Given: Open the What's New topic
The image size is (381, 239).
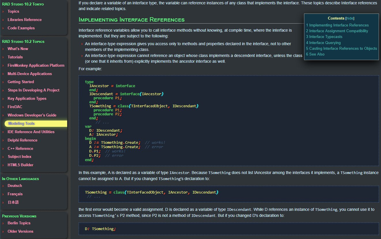Looking at the screenshot, I should (x=18, y=49).
